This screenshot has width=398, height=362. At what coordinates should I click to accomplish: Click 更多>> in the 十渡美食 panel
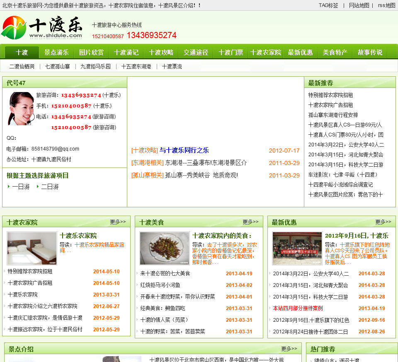[x=250, y=222]
